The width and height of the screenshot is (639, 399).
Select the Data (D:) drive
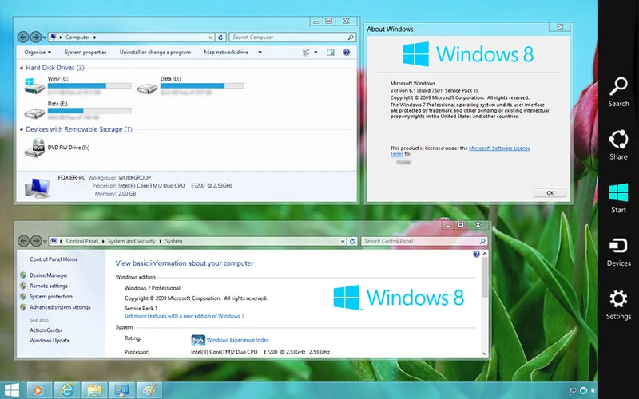(190, 86)
